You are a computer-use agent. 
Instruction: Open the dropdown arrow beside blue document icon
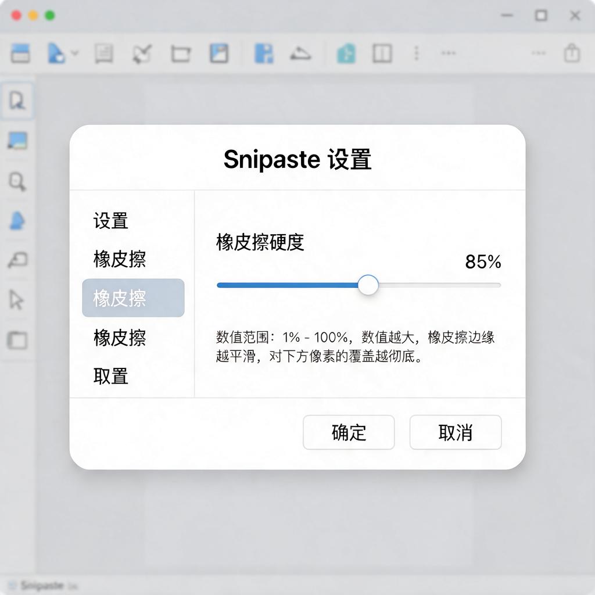75,53
